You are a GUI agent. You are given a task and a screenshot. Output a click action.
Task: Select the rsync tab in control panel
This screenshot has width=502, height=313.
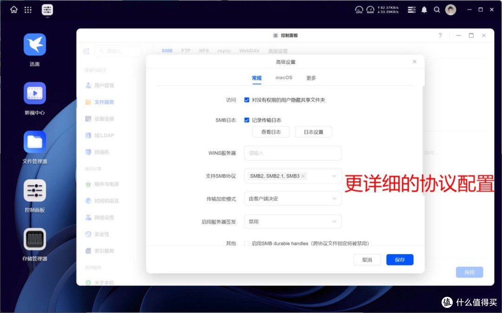(224, 51)
